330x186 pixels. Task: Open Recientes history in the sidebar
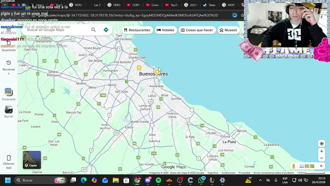pos(9,67)
